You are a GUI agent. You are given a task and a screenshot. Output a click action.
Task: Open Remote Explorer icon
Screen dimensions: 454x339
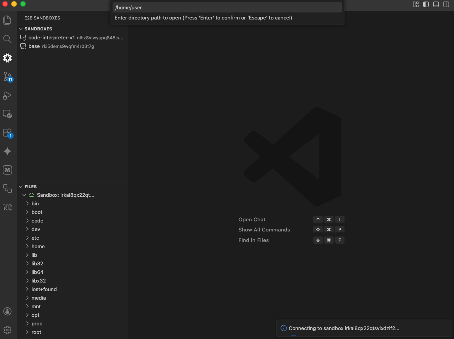[7, 114]
